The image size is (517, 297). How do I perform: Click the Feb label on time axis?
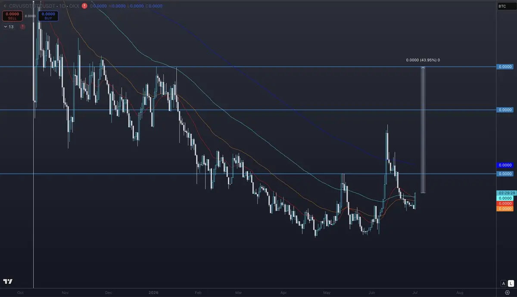pos(198,292)
